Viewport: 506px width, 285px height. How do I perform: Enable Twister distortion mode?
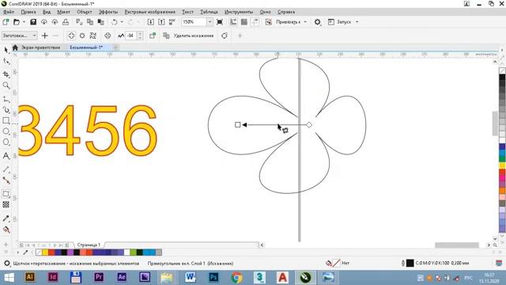point(93,36)
